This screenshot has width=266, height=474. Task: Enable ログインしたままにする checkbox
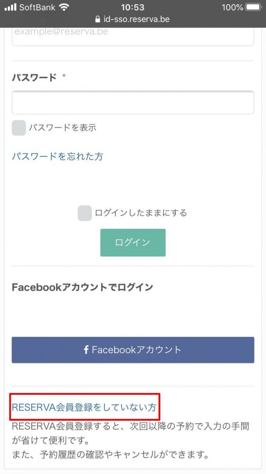click(x=85, y=213)
